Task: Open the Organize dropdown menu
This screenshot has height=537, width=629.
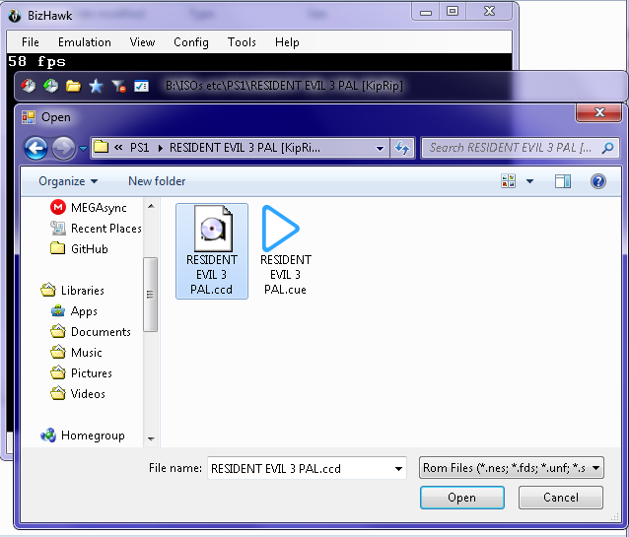Action: [68, 181]
